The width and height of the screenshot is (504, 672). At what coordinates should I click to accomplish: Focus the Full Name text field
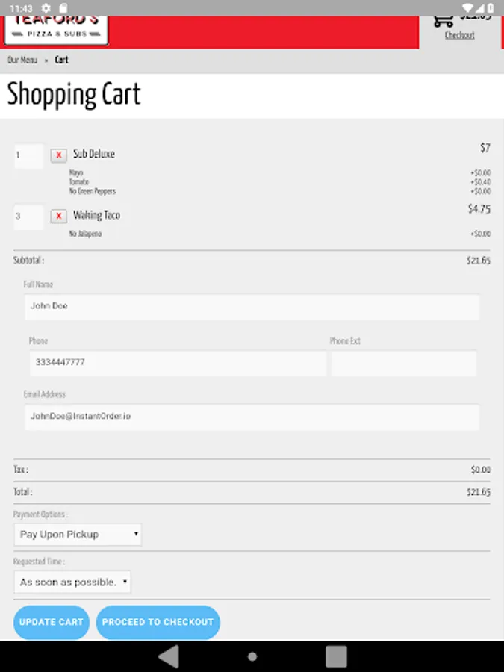coord(252,307)
